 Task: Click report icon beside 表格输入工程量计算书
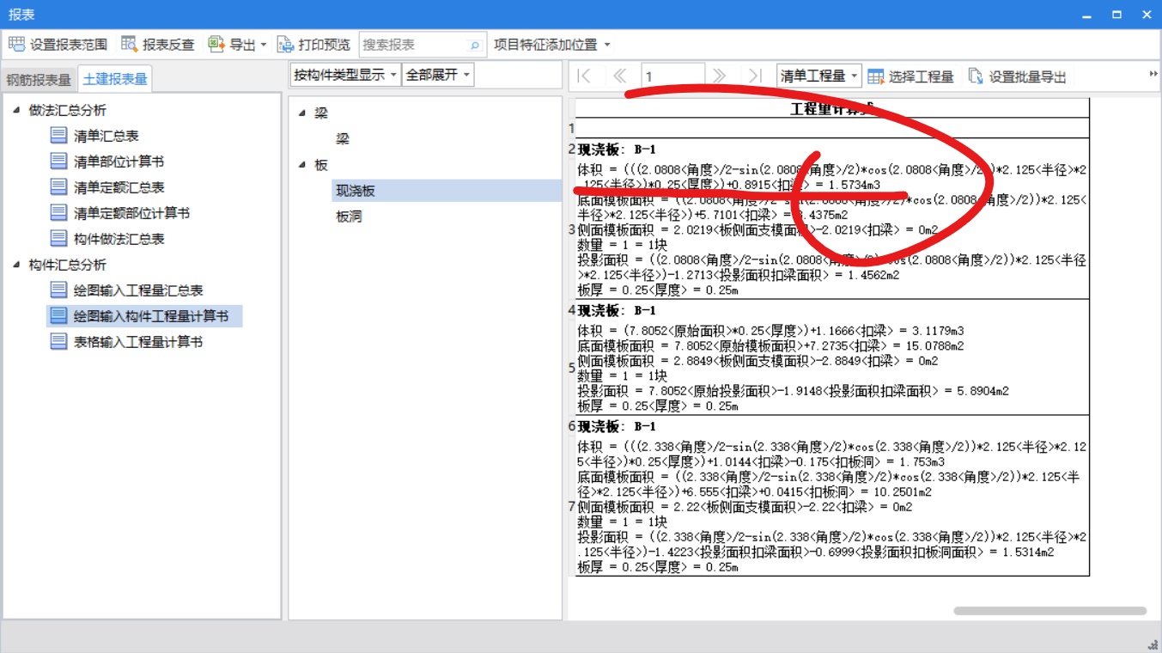pos(58,342)
